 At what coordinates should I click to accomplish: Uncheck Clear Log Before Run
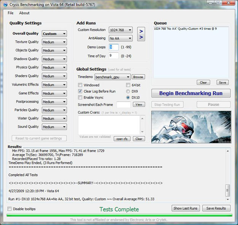tap(80, 91)
